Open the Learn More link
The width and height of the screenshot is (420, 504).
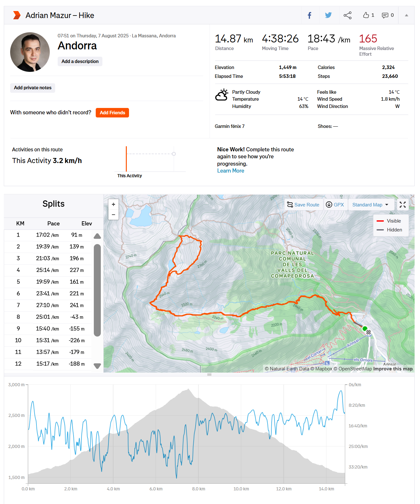click(x=230, y=171)
